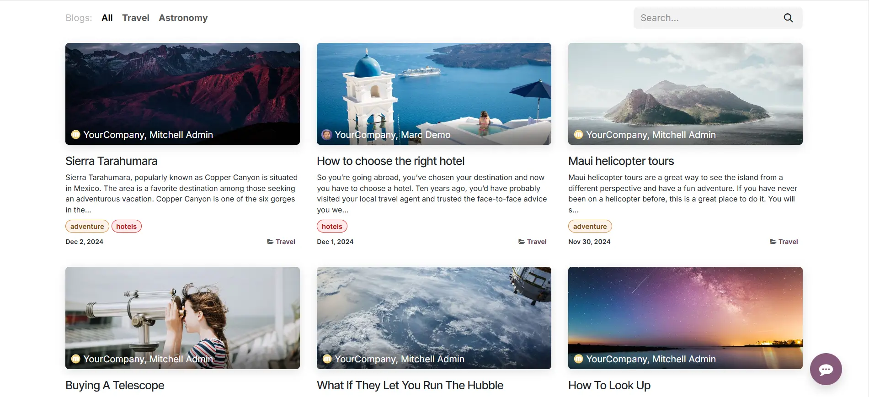
Task: Click the Travel folder icon under Sierra Tarahumara
Action: 270,242
